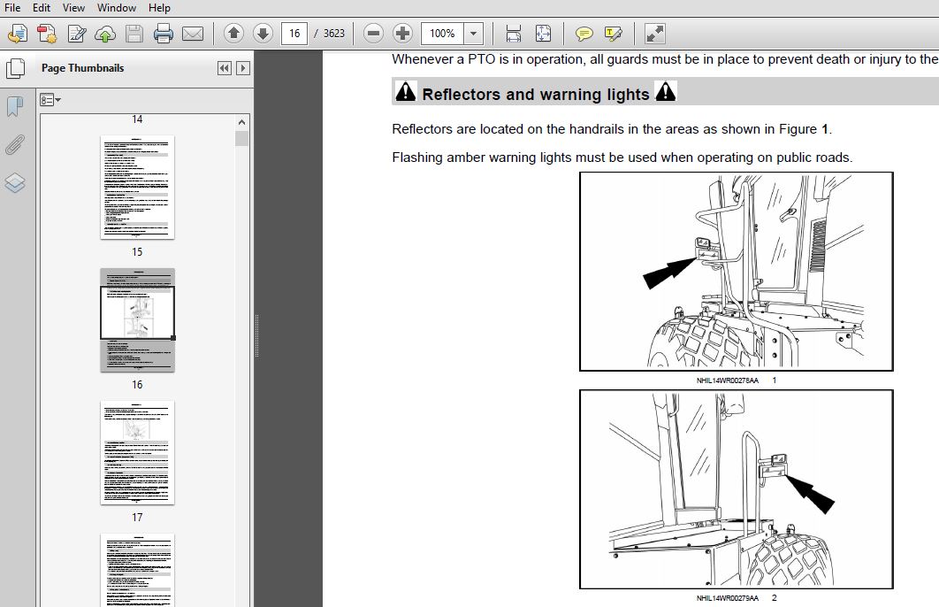The image size is (939, 607).
Task: Click the Fit Width scrolling icon
Action: 513,34
